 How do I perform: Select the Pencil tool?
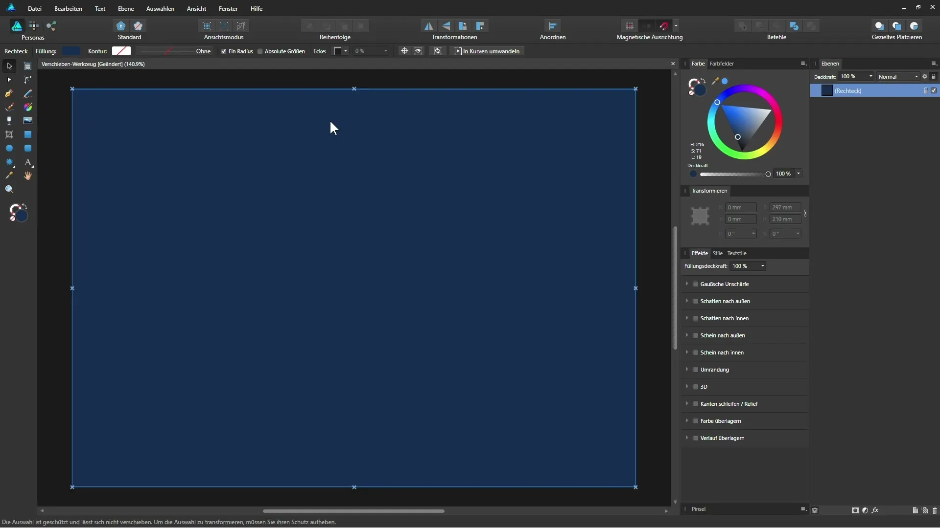click(x=28, y=93)
